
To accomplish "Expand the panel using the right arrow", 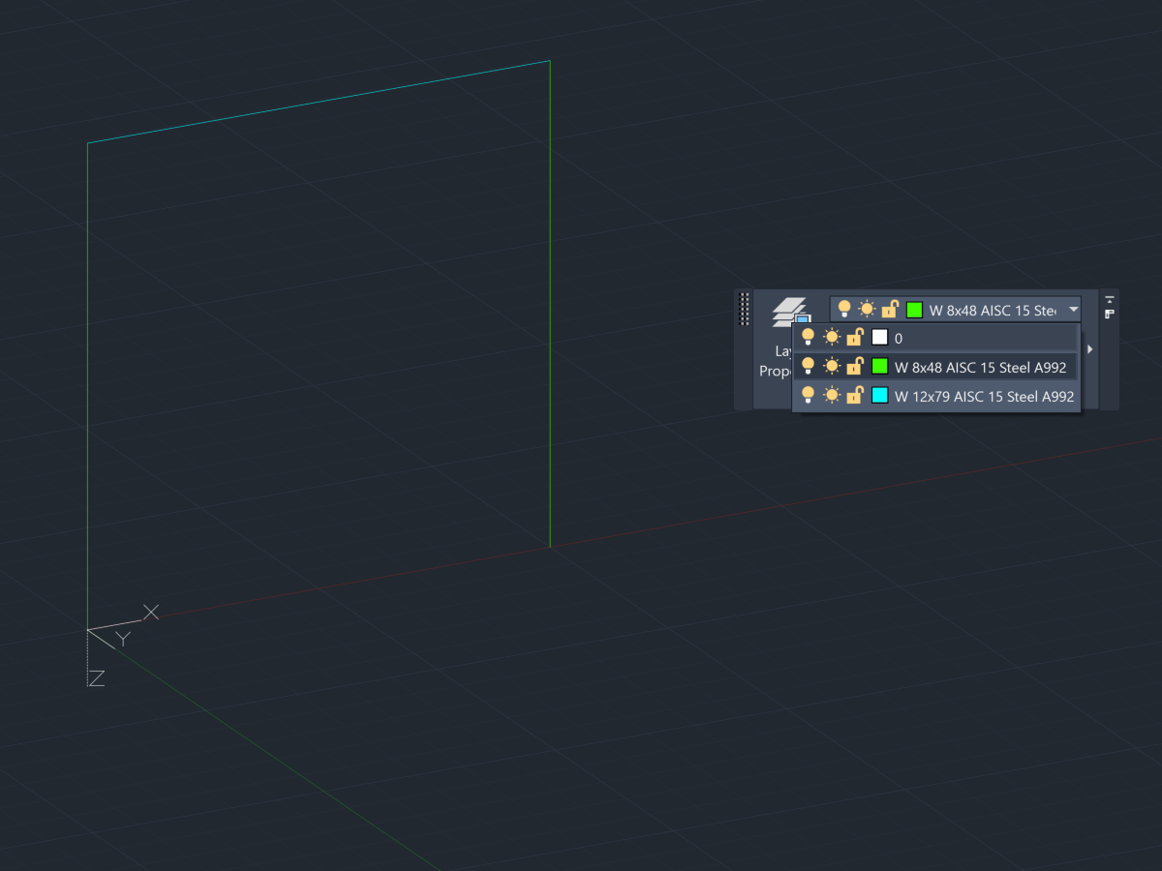I will (1088, 348).
